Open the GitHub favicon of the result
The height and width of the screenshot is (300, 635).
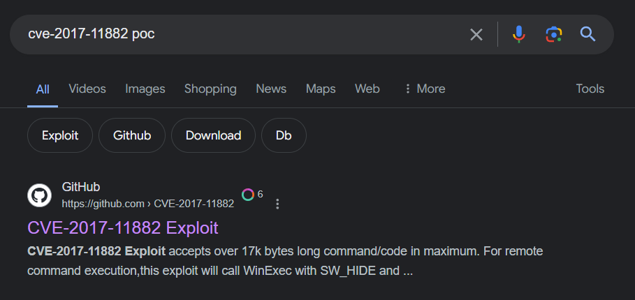[x=39, y=195]
